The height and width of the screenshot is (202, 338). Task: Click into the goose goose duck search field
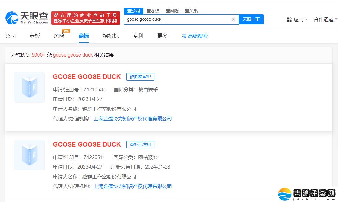point(177,19)
